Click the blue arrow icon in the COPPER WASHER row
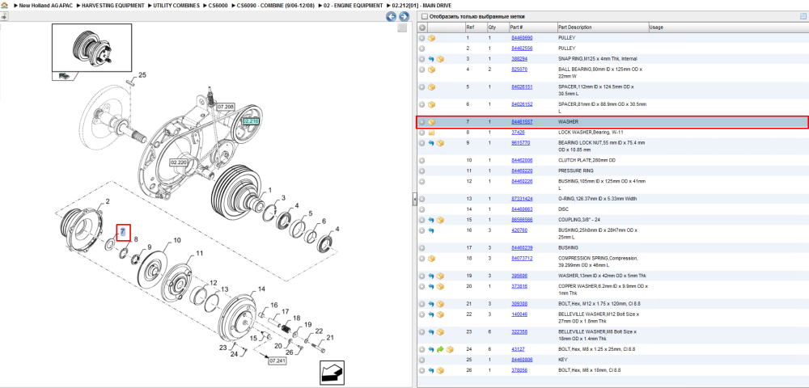 (x=431, y=286)
